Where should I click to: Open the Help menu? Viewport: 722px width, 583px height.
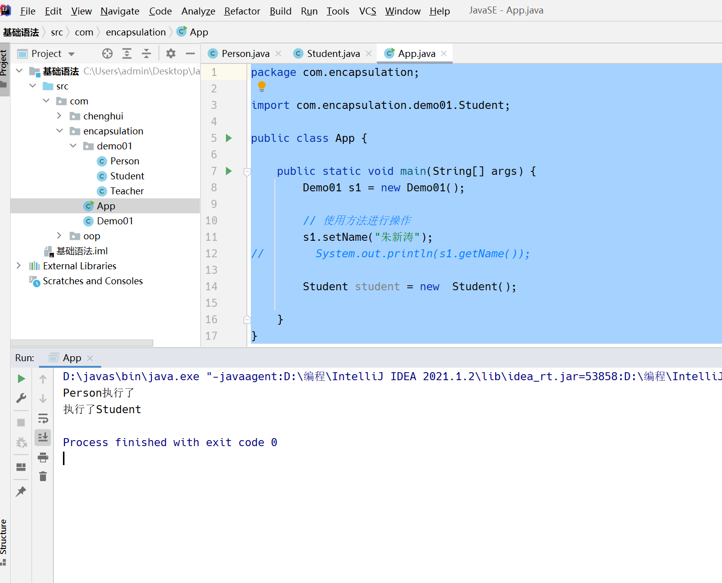point(440,11)
